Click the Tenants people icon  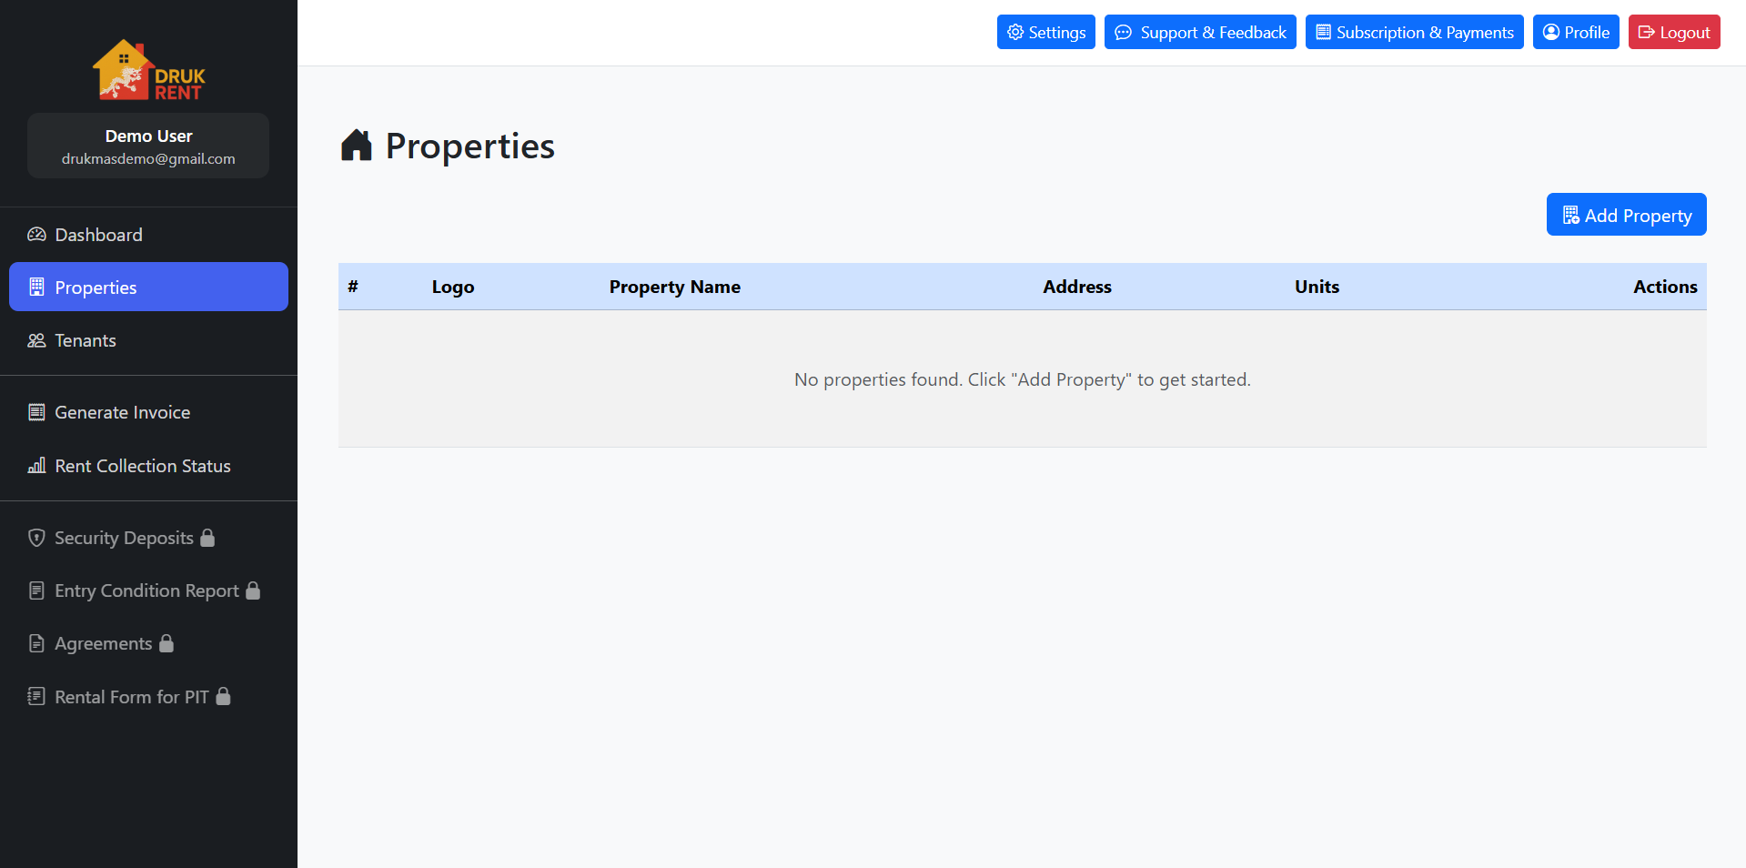(36, 340)
